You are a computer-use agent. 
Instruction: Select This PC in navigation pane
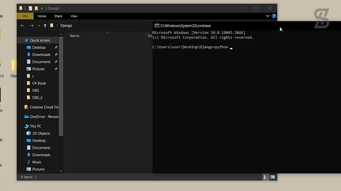tap(35, 126)
